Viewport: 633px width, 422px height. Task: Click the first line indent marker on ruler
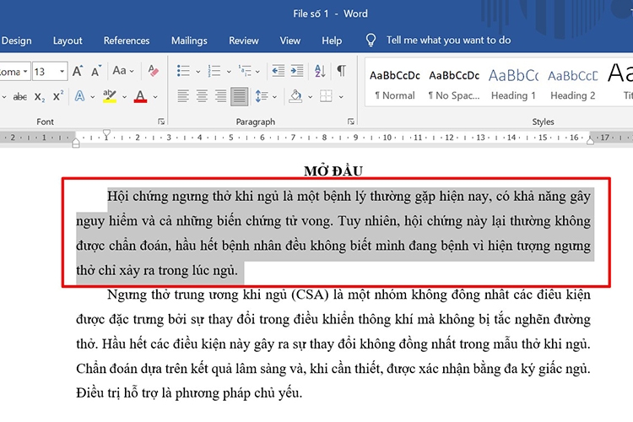106,133
